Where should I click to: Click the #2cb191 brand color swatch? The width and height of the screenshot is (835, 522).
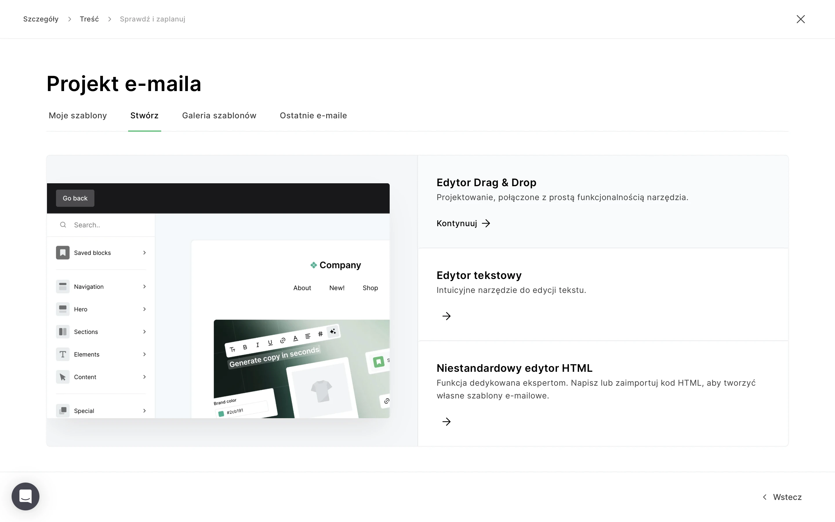click(221, 414)
